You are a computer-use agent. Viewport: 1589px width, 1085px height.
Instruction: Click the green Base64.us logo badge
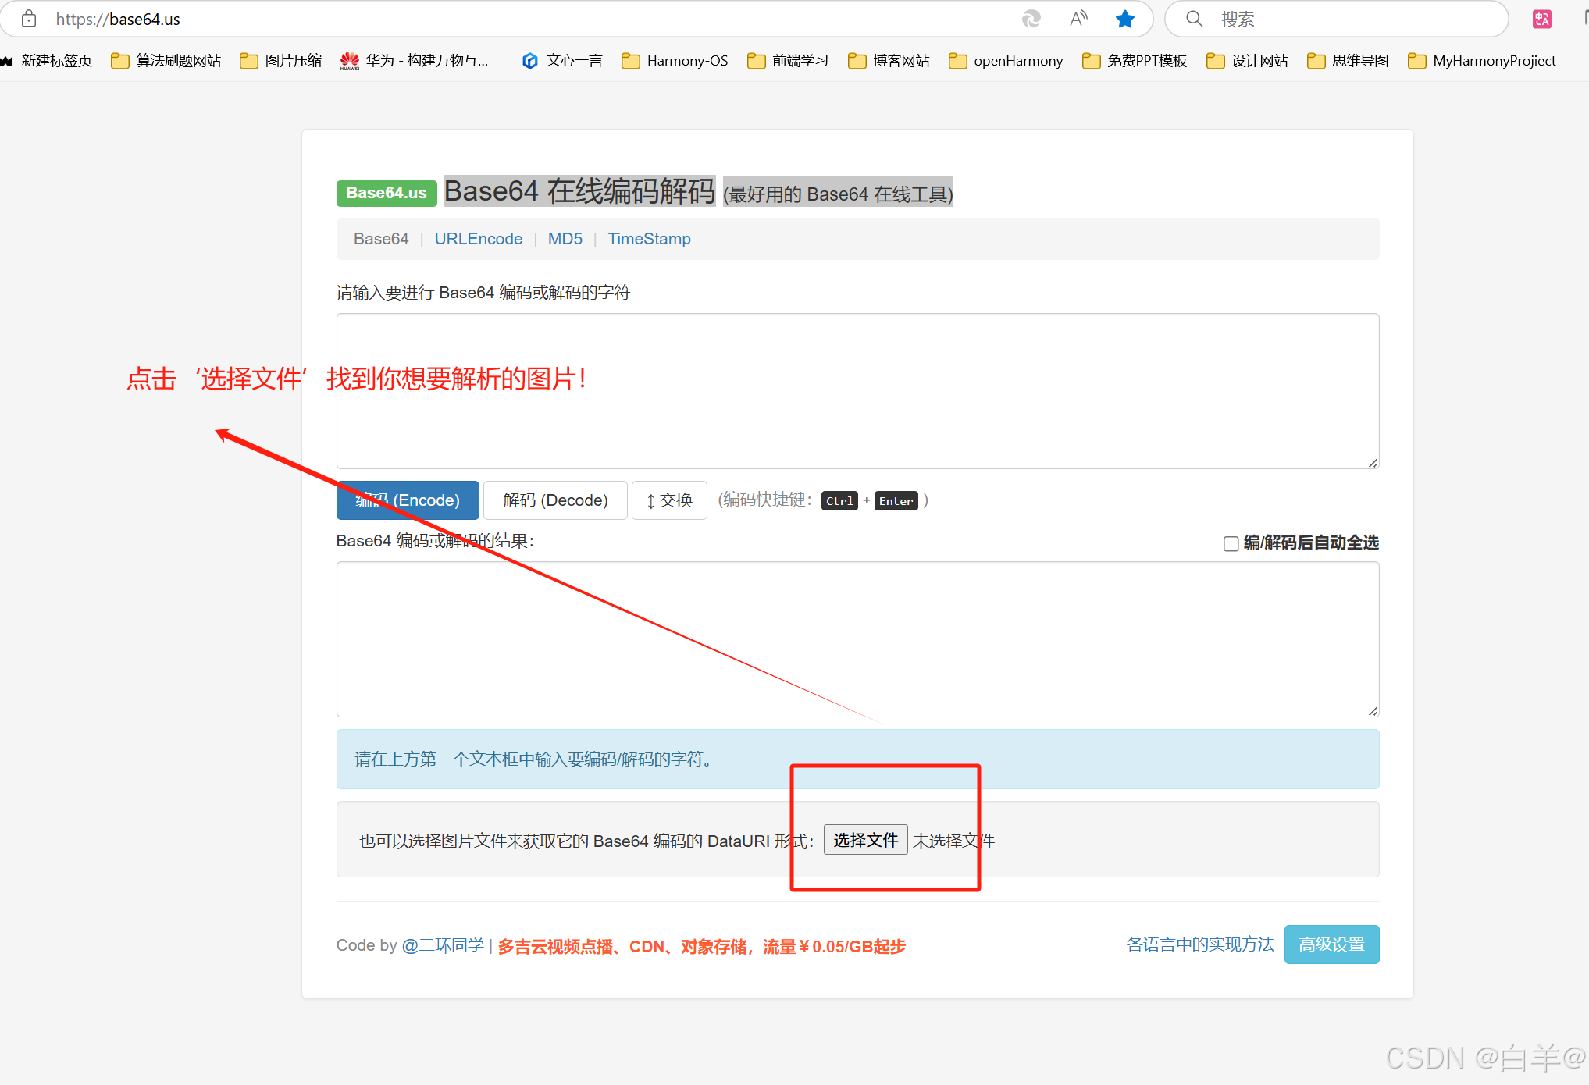coord(387,193)
